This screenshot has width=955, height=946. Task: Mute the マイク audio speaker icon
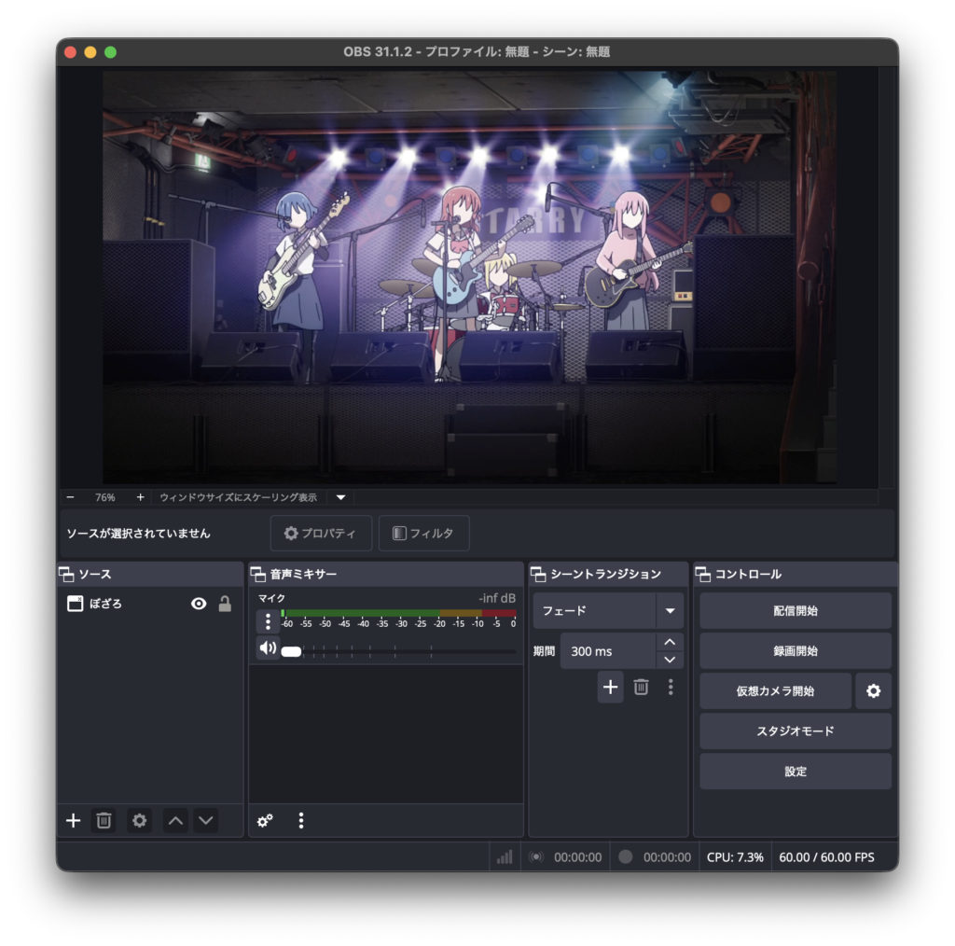click(268, 647)
